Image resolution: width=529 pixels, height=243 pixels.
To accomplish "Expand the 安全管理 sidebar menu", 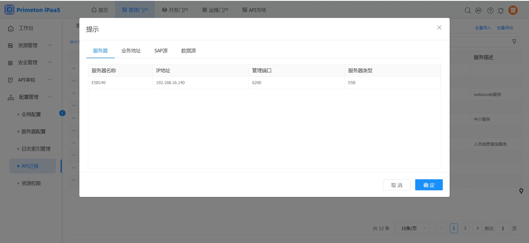I will click(x=30, y=63).
